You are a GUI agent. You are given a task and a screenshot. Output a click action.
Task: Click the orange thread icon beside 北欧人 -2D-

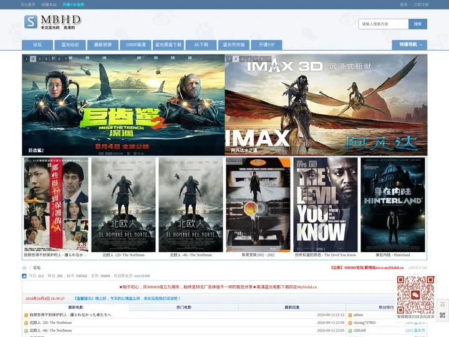point(26,323)
